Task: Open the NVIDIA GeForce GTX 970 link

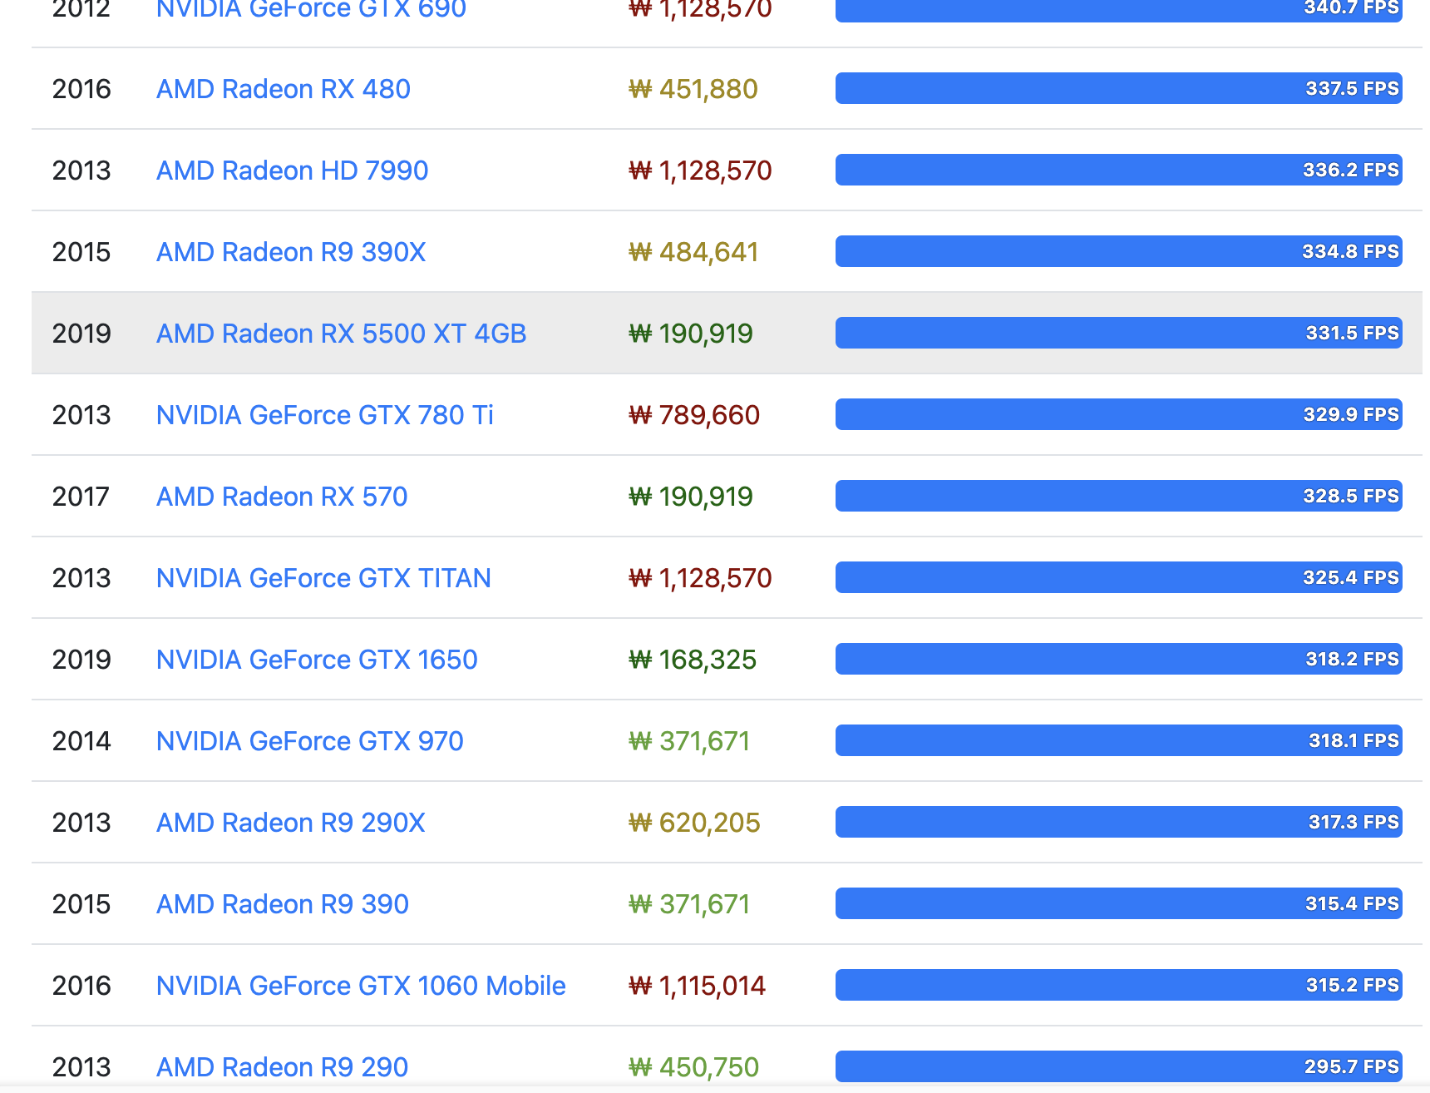Action: (x=310, y=741)
